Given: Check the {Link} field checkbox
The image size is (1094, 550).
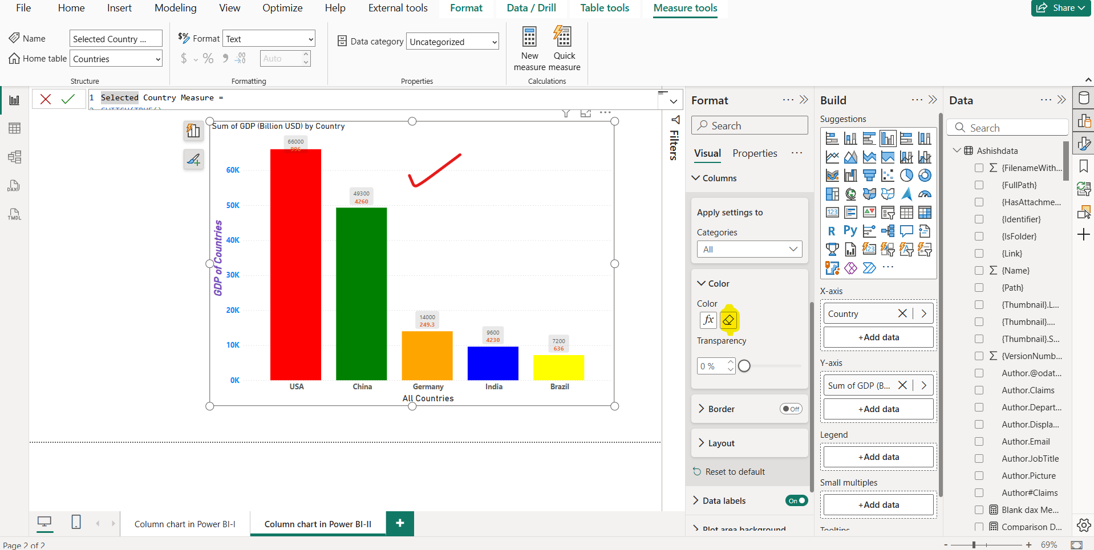Looking at the screenshot, I should [x=979, y=253].
